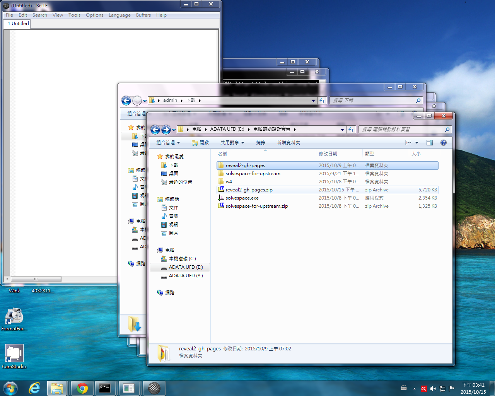Open View menu in SciTE

click(x=58, y=15)
